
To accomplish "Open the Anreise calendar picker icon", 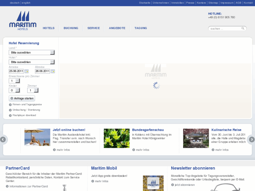I will 27,71.
